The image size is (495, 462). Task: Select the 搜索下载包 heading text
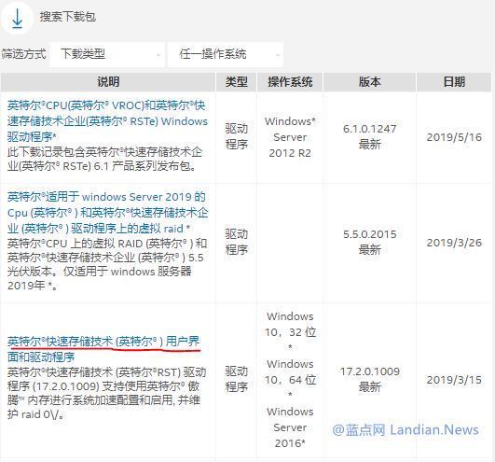(67, 17)
